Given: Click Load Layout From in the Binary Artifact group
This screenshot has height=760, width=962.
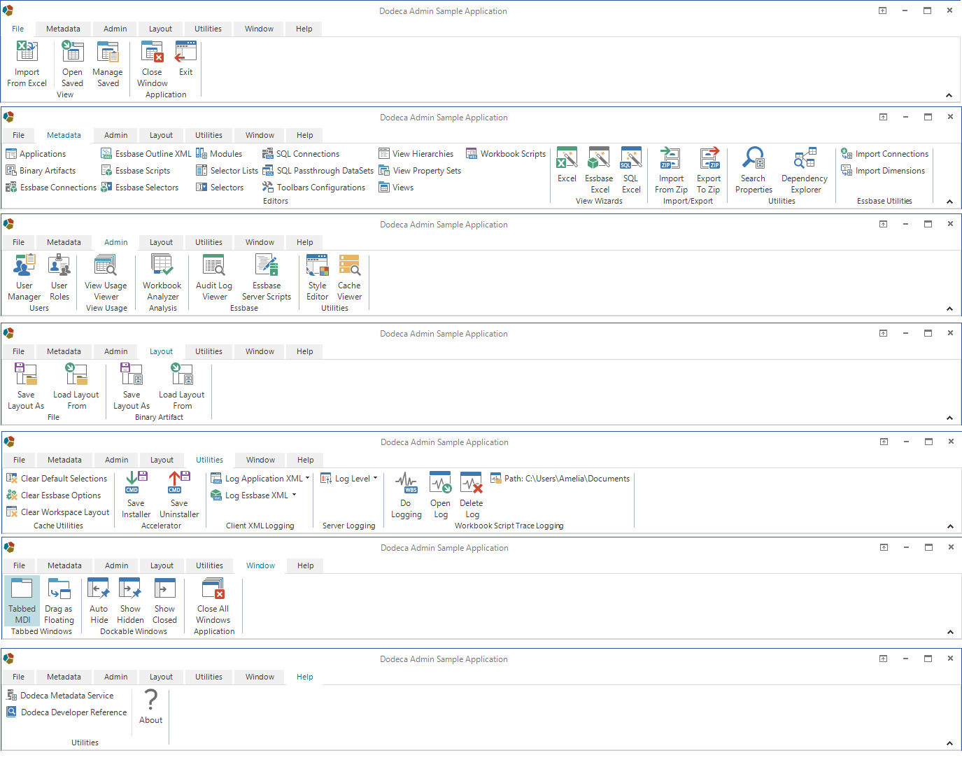Looking at the screenshot, I should pos(182,387).
